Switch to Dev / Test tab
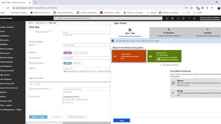221x124 pixels. coord(130,33)
